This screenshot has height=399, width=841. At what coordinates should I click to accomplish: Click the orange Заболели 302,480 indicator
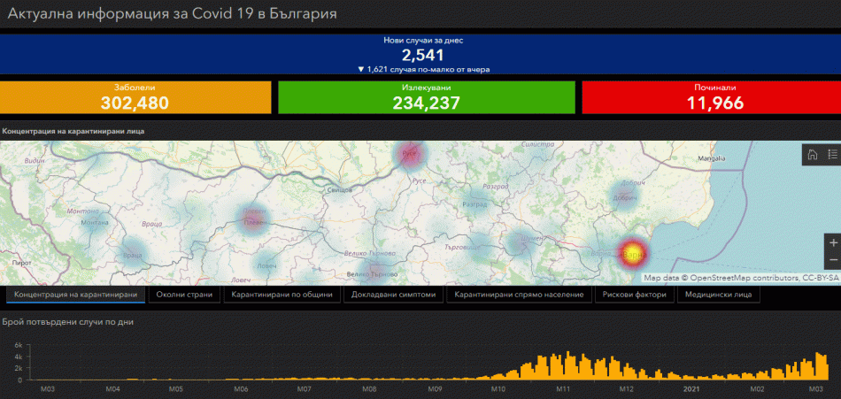point(135,97)
